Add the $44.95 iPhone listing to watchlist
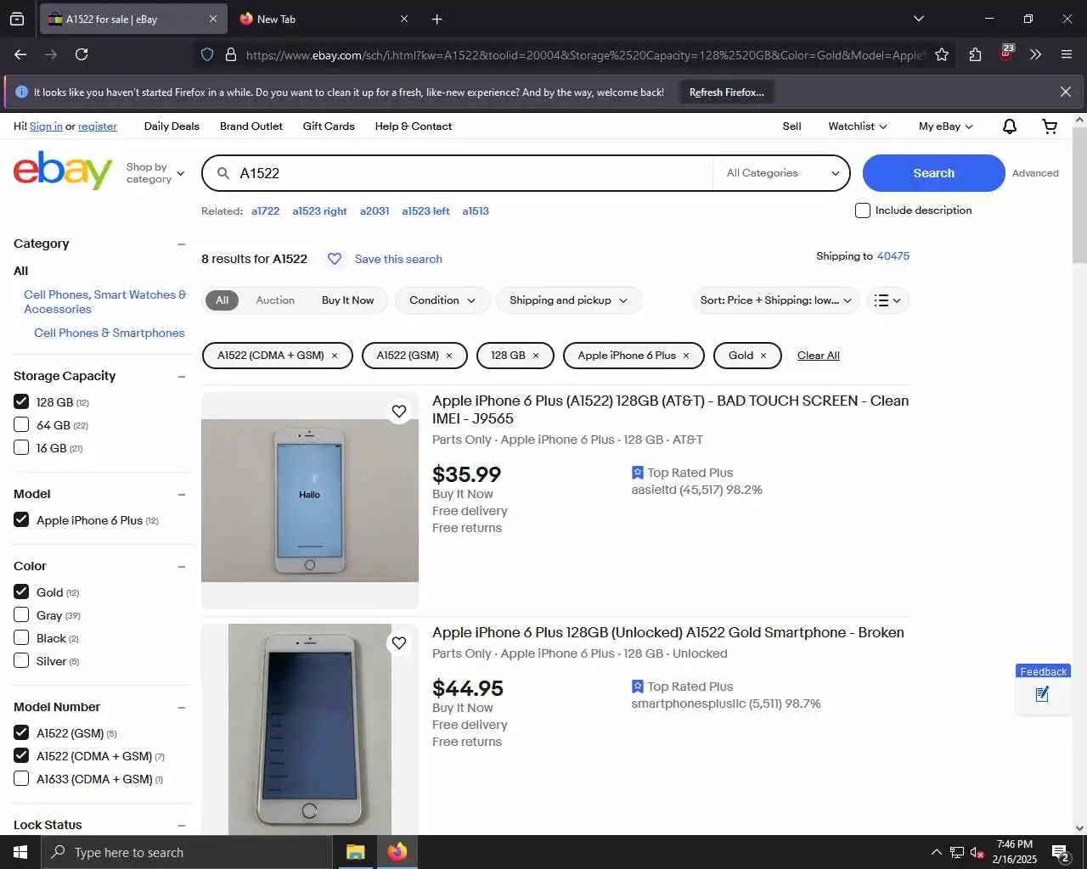Viewport: 1087px width, 869px height. point(399,643)
